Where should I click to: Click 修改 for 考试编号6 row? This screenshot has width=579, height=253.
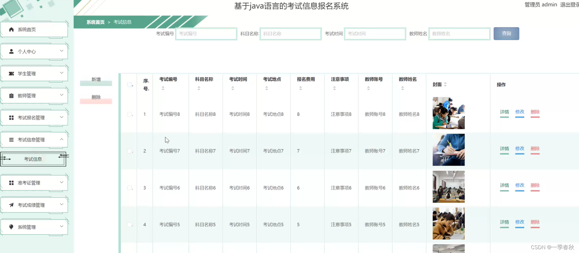coord(520,186)
